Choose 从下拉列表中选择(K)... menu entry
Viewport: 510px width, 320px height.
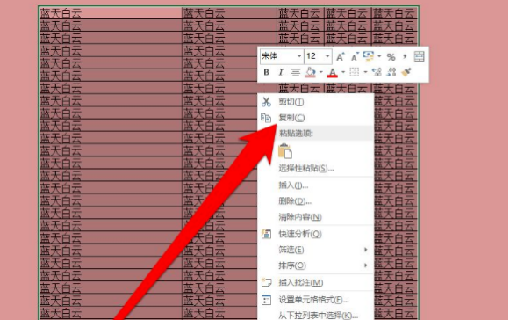315,315
